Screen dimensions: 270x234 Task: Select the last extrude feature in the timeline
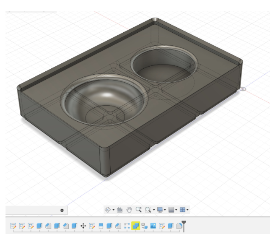(x=171, y=226)
